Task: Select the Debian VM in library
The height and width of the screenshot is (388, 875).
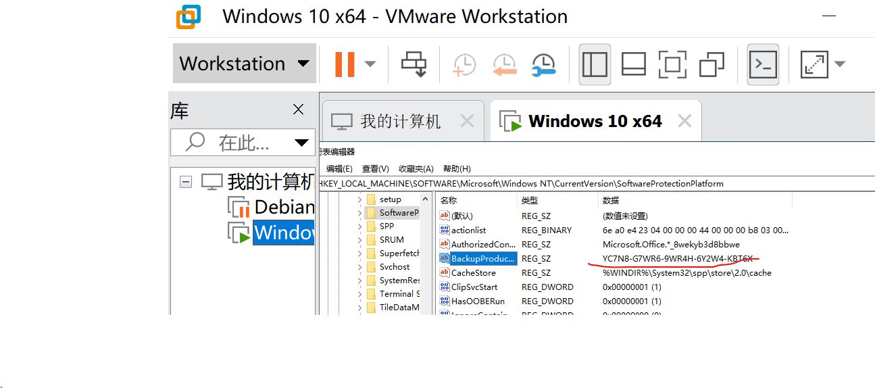Action: click(284, 207)
